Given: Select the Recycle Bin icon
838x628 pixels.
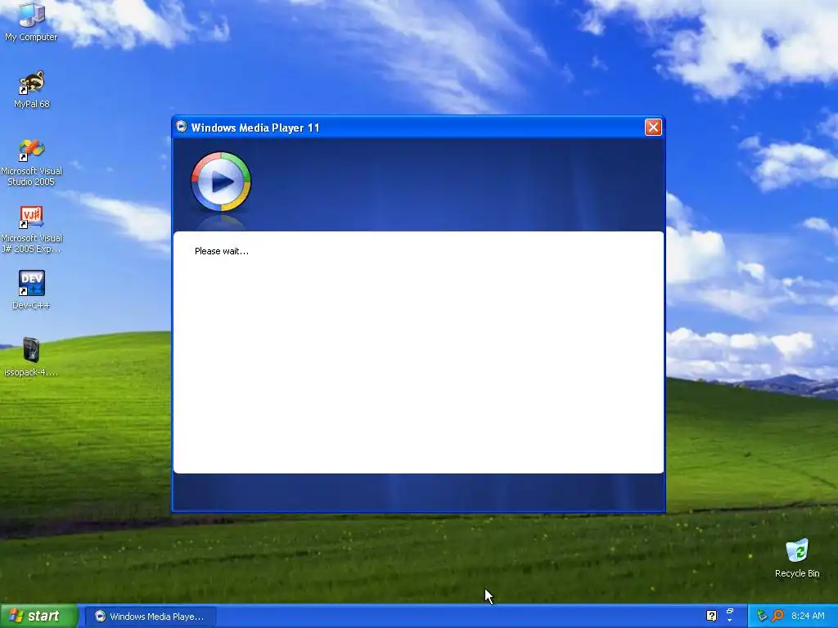Looking at the screenshot, I should coord(797,558).
